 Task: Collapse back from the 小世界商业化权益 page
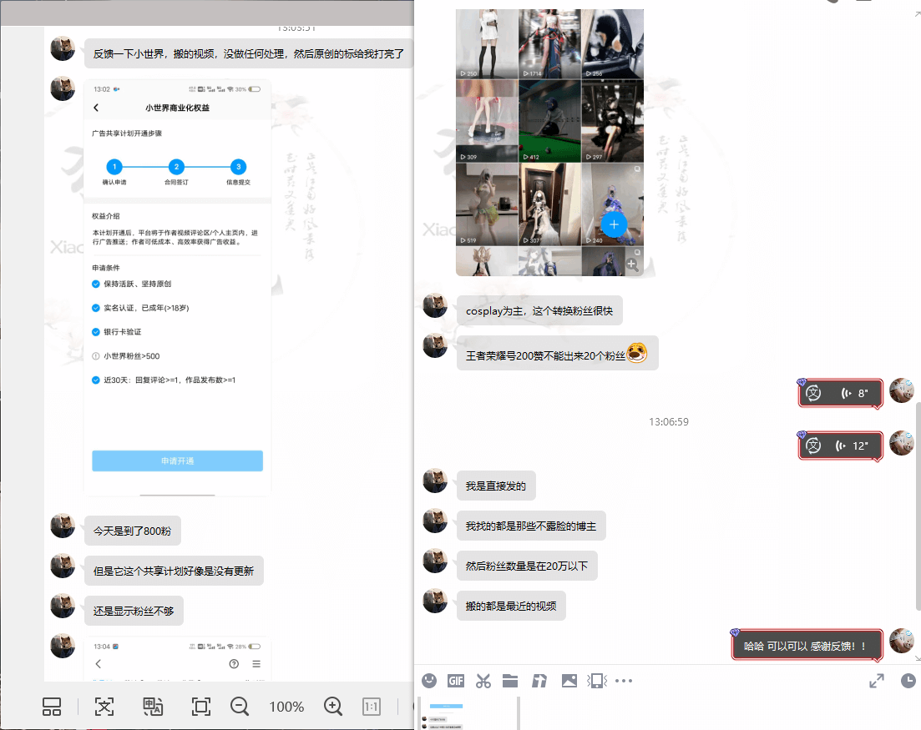97,108
